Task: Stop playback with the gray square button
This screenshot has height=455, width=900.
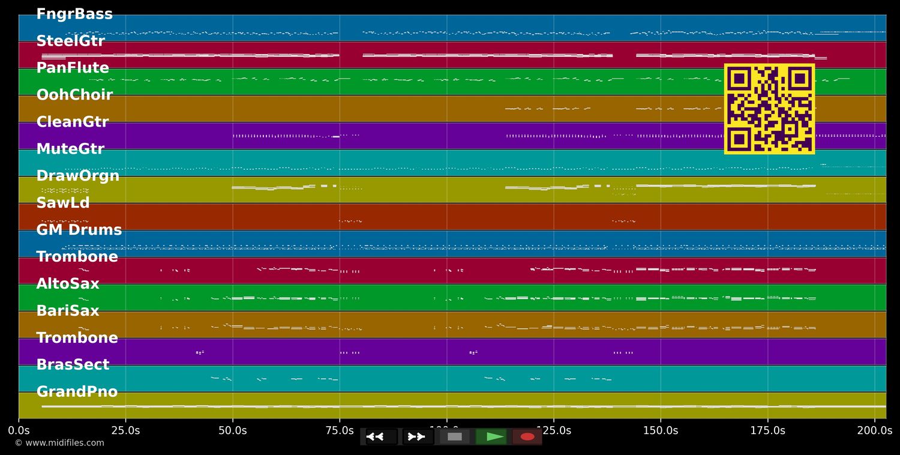Action: coord(454,436)
